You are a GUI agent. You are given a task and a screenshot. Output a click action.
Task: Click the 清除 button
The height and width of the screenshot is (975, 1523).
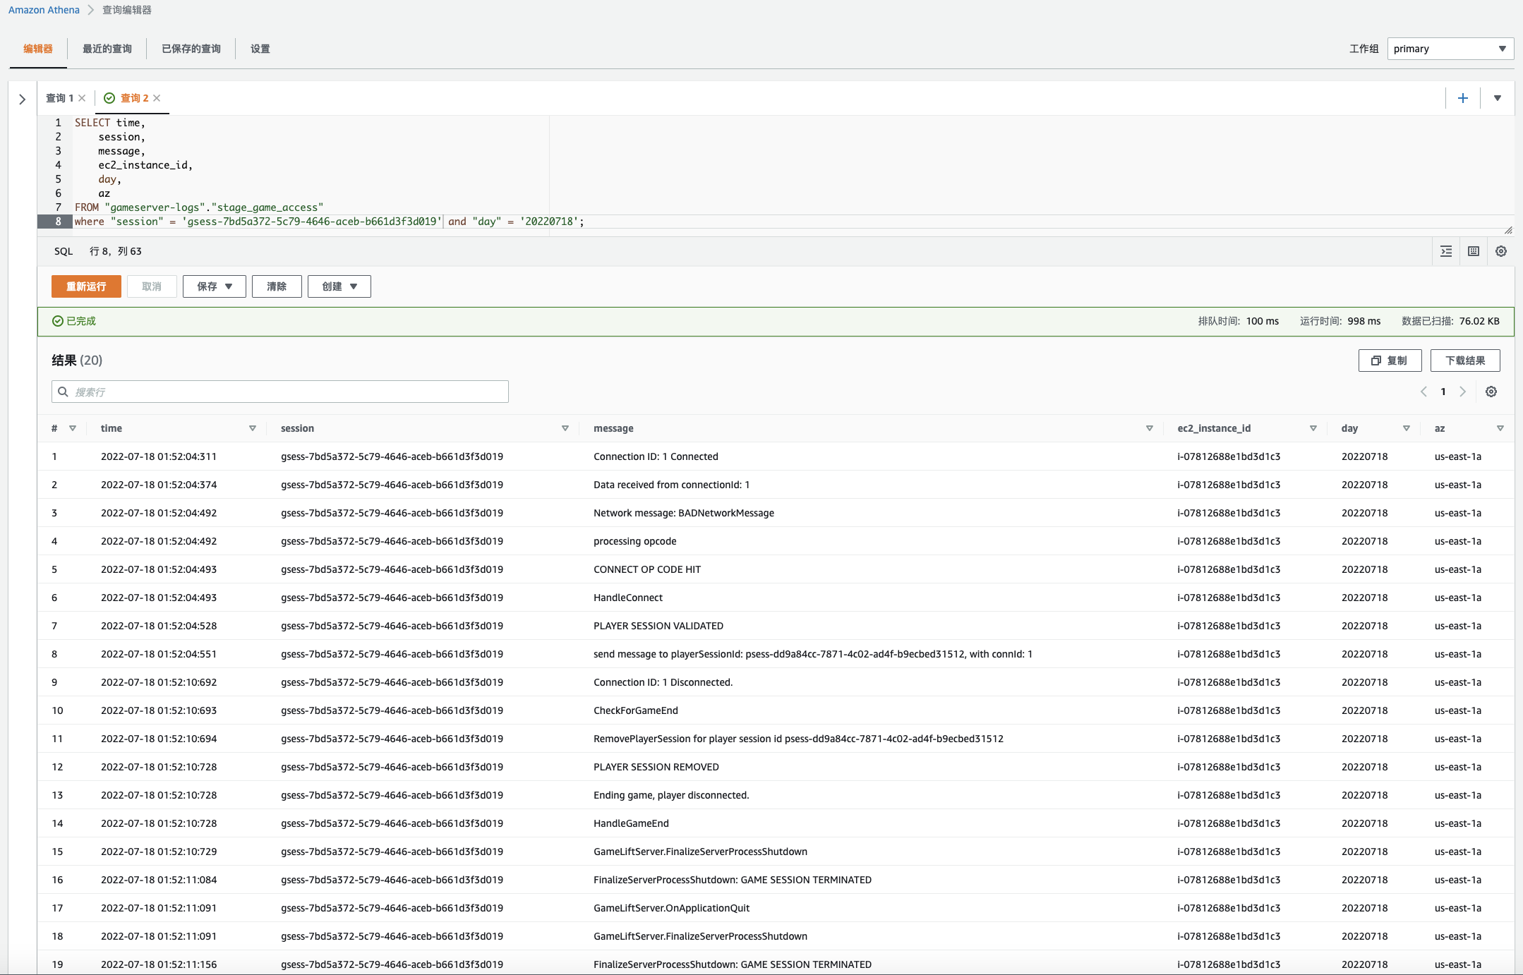(x=277, y=286)
